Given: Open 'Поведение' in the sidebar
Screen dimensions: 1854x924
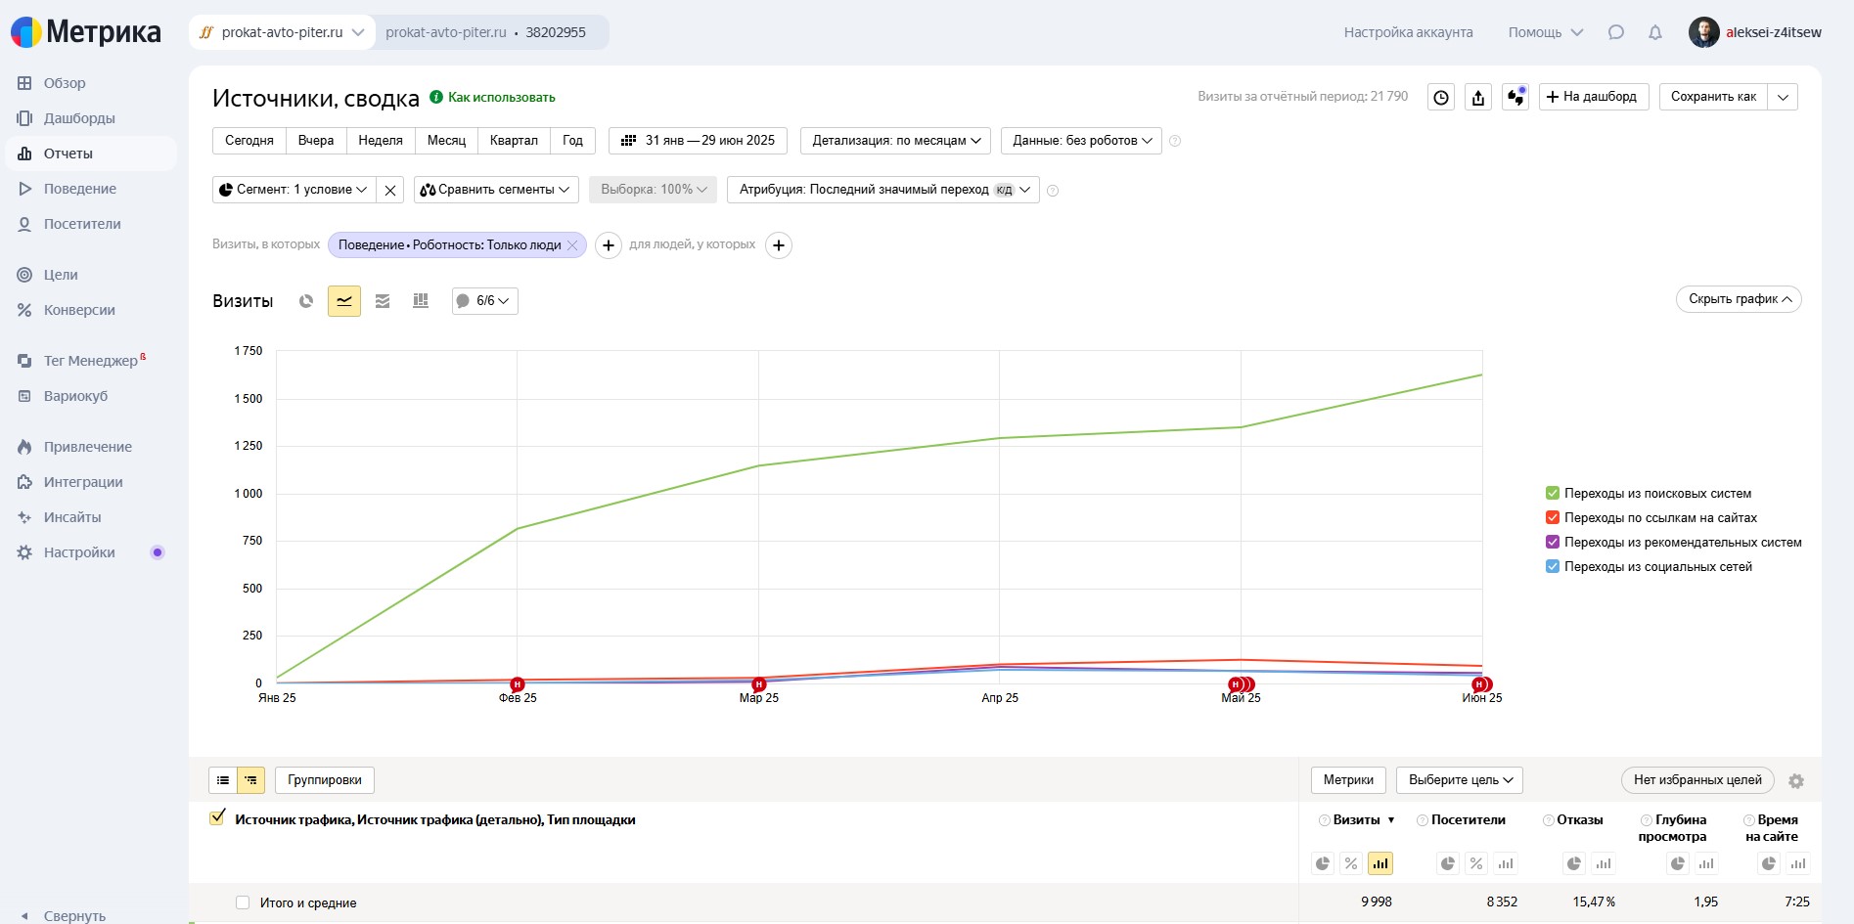Looking at the screenshot, I should point(80,189).
